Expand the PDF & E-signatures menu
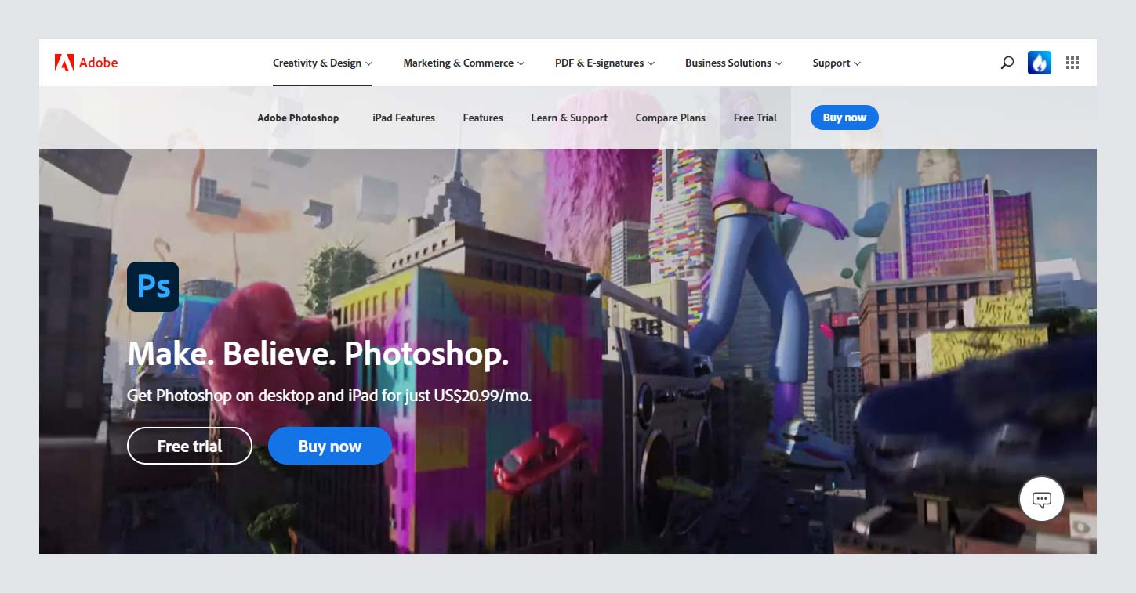The height and width of the screenshot is (593, 1136). [x=604, y=63]
